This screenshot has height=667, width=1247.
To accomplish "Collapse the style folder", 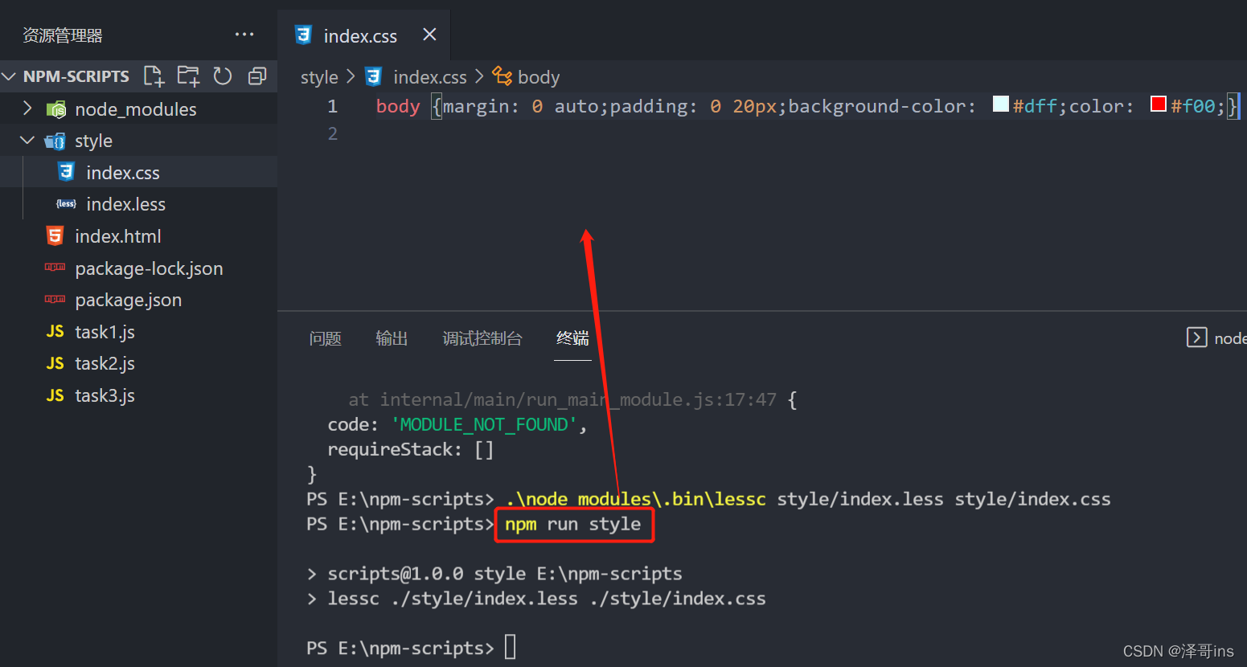I will 27,140.
